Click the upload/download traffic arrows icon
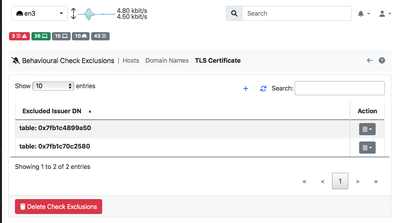This screenshot has height=223, width=400. click(x=73, y=13)
